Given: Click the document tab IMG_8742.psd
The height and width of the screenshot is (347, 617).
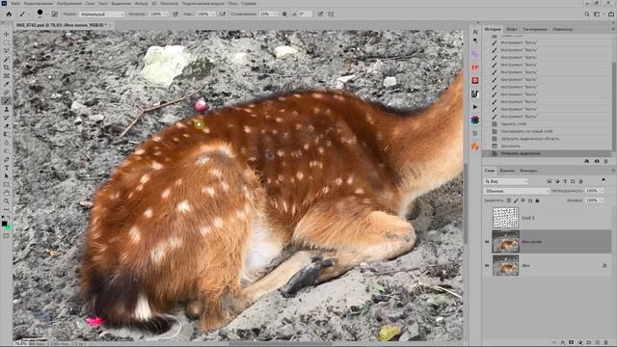Looking at the screenshot, I should coord(61,25).
